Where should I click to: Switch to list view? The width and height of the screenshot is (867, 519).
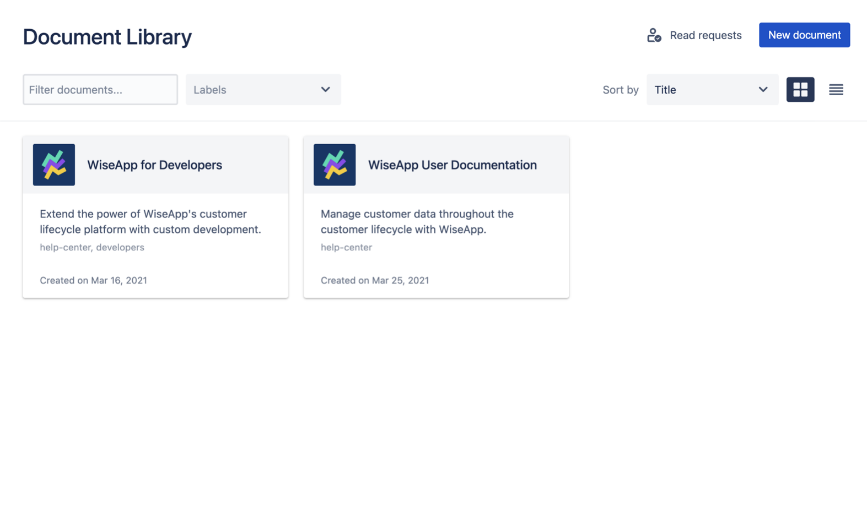(x=836, y=90)
